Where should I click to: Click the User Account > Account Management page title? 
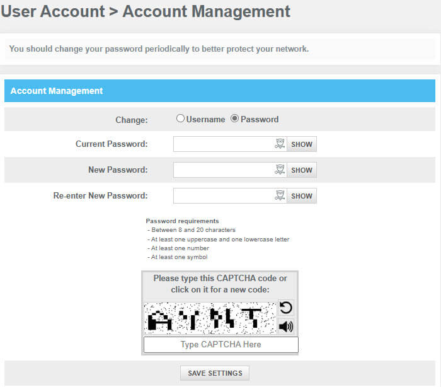pos(146,11)
